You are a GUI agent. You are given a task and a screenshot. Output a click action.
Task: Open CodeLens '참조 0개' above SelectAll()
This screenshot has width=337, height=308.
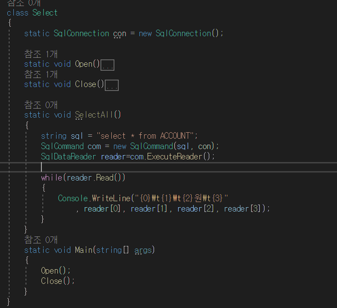click(41, 105)
